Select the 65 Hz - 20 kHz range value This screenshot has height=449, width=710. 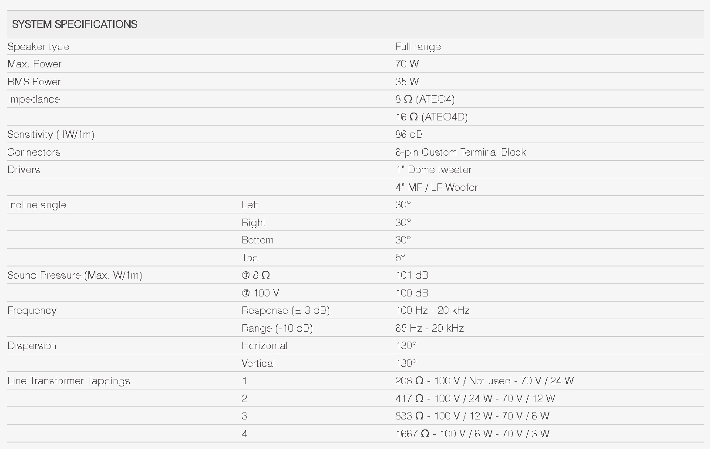tap(429, 328)
